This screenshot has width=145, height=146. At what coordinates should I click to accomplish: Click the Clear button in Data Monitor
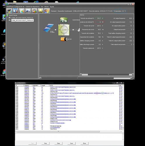(58, 143)
